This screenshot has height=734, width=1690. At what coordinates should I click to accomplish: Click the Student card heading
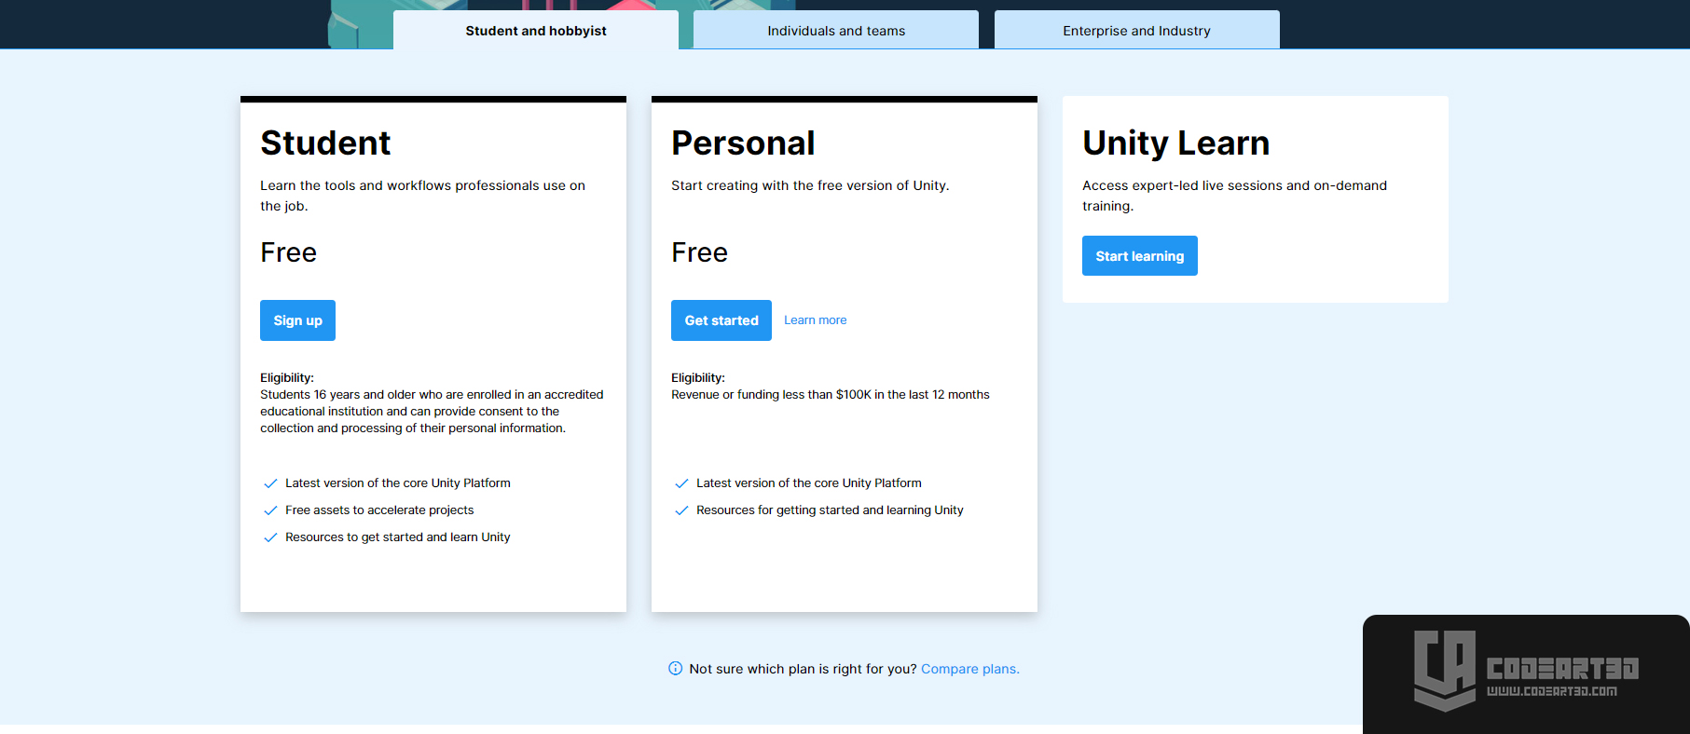pos(325,143)
